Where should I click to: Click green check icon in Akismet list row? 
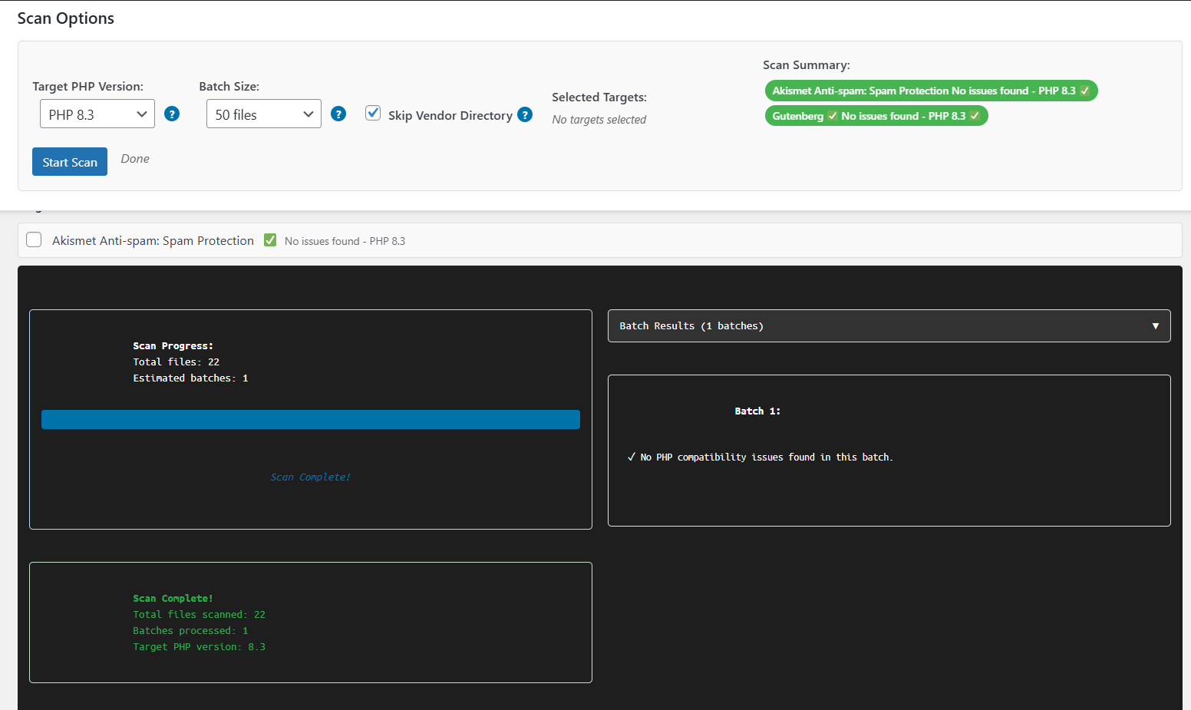pos(270,240)
